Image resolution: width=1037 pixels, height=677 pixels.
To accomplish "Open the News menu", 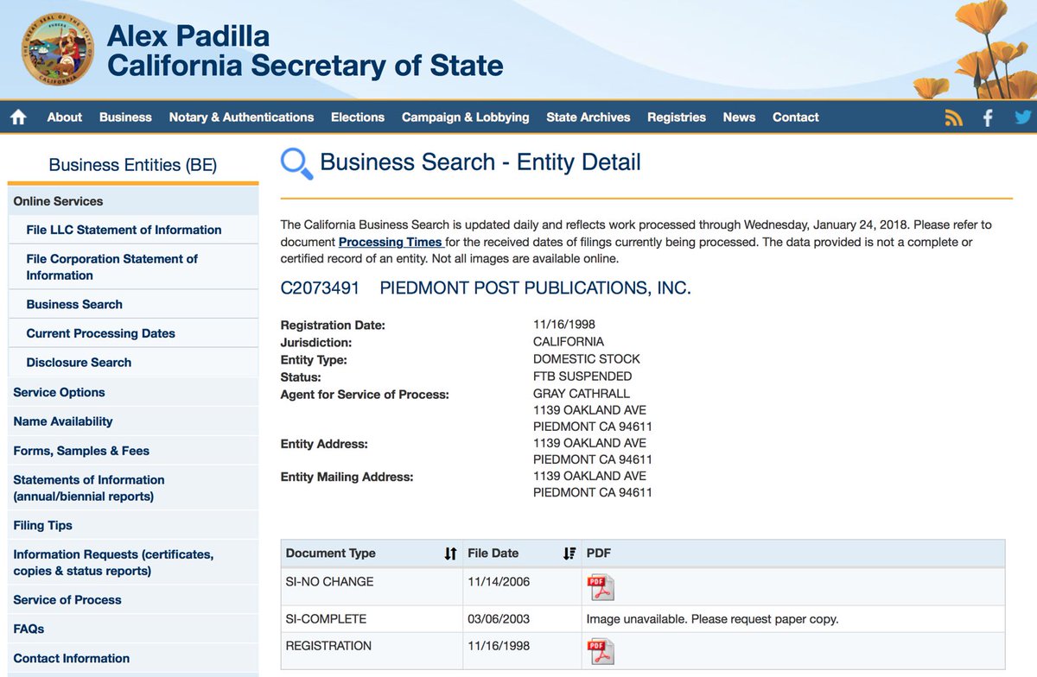I will click(739, 117).
